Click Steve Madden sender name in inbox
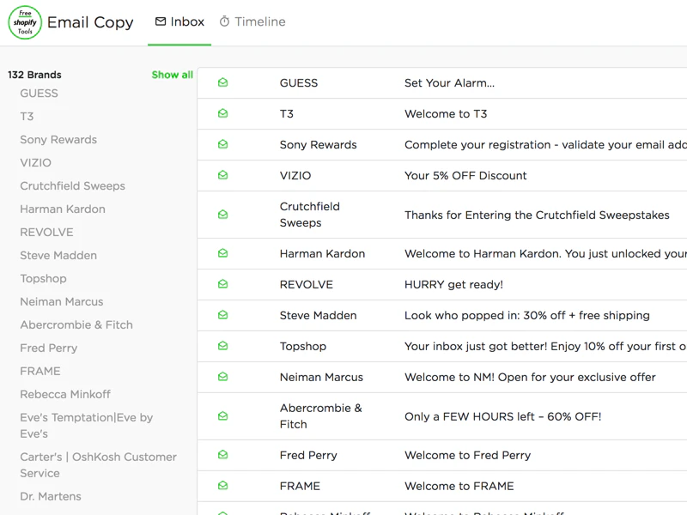The height and width of the screenshot is (515, 687). (x=318, y=315)
